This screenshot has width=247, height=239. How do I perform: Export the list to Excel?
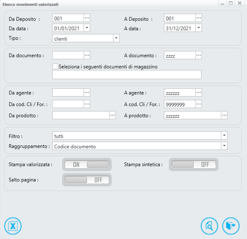pyautogui.click(x=13, y=226)
